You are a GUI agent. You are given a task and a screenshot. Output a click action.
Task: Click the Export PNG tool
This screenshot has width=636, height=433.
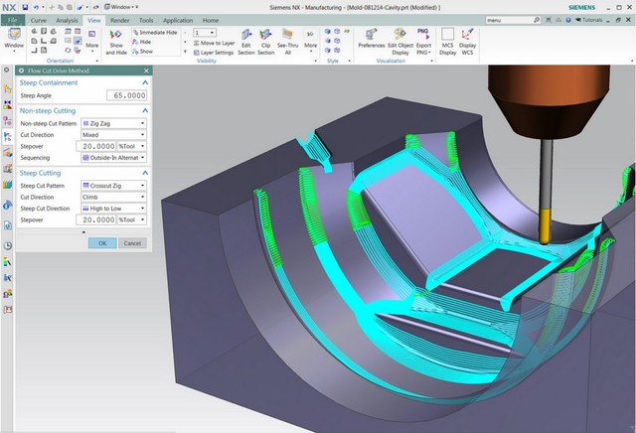(x=423, y=42)
